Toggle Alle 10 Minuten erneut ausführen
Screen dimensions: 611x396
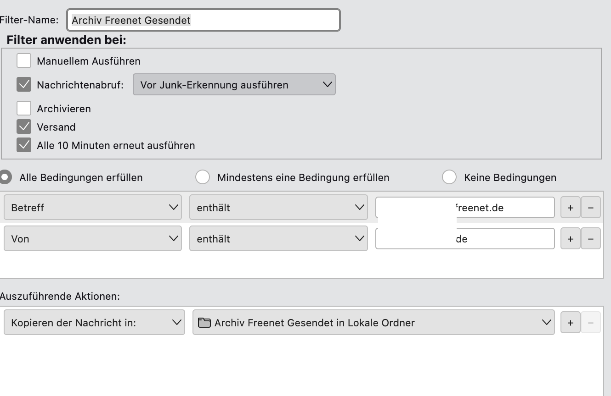tap(24, 145)
